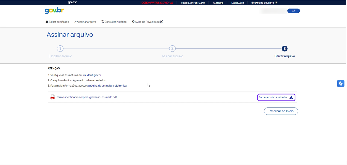
Task: Open Legislação link
Action: pos(238,3)
